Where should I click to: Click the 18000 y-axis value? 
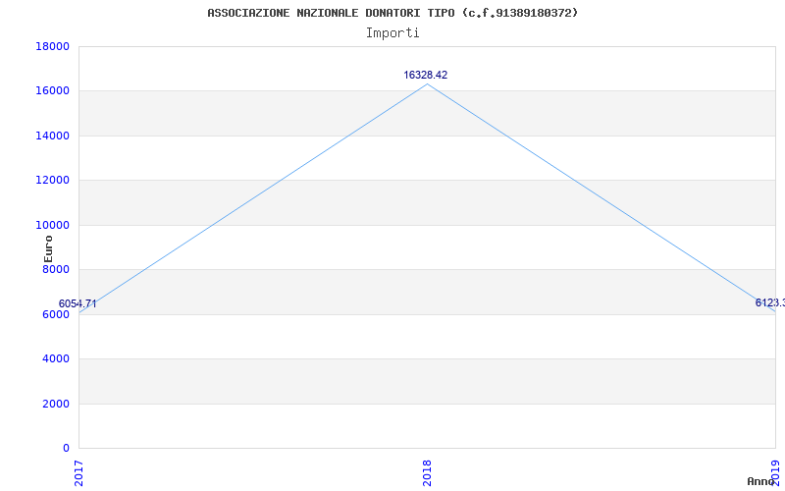(x=52, y=46)
